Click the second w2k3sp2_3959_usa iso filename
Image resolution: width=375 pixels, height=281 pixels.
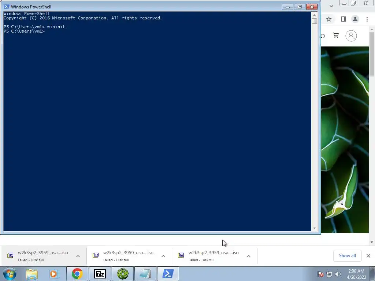tap(128, 253)
